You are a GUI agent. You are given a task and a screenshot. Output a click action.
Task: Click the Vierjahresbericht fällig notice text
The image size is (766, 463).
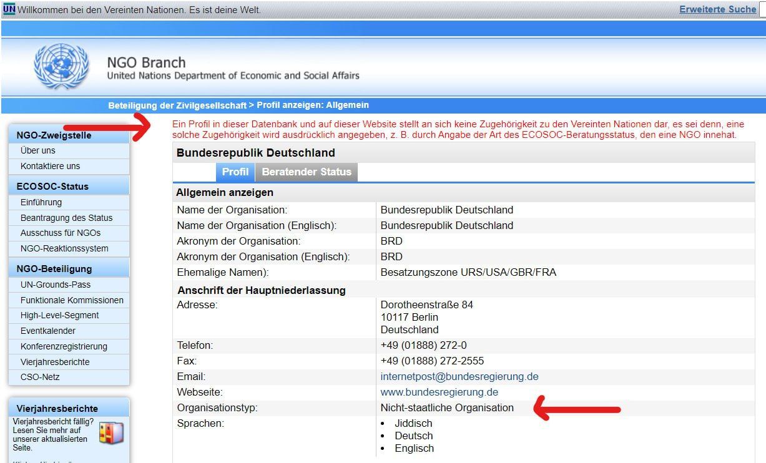(x=54, y=435)
